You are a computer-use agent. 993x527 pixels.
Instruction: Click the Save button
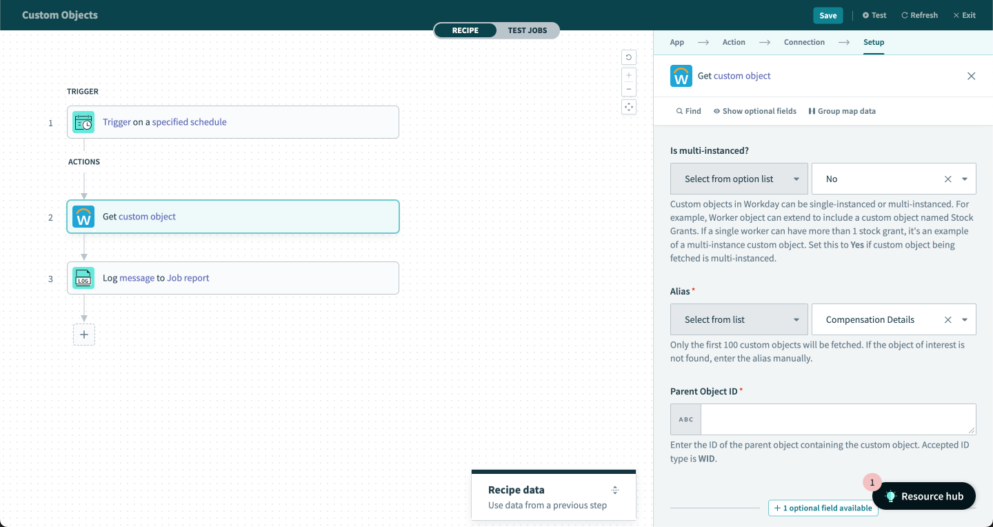tap(827, 14)
